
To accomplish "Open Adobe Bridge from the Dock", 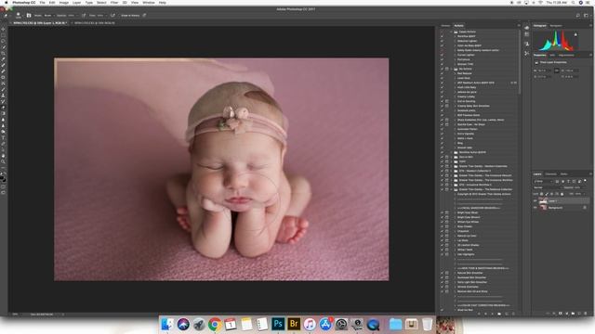I will pyautogui.click(x=294, y=324).
